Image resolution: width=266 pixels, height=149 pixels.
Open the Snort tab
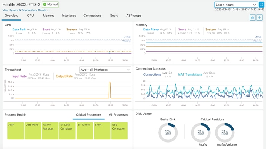[x=114, y=16]
